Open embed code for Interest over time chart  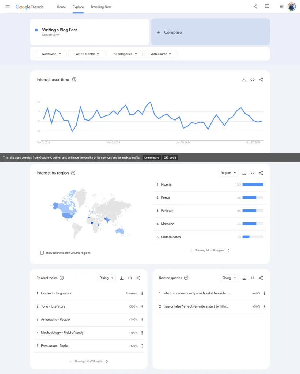click(x=252, y=79)
